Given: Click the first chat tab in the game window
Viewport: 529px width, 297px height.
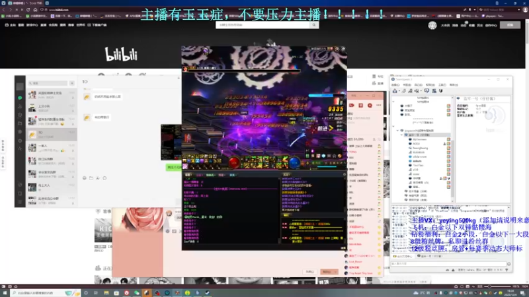Looking at the screenshot, I should coord(188,175).
